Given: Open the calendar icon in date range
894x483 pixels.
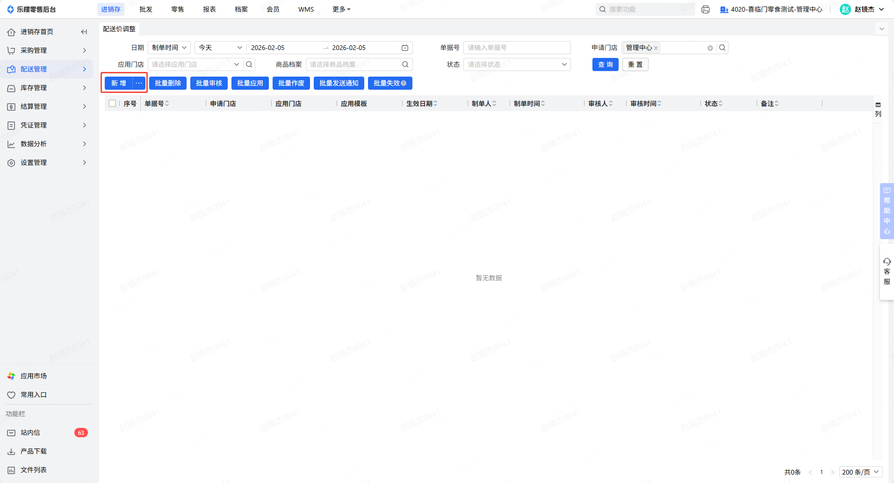Looking at the screenshot, I should 405,48.
